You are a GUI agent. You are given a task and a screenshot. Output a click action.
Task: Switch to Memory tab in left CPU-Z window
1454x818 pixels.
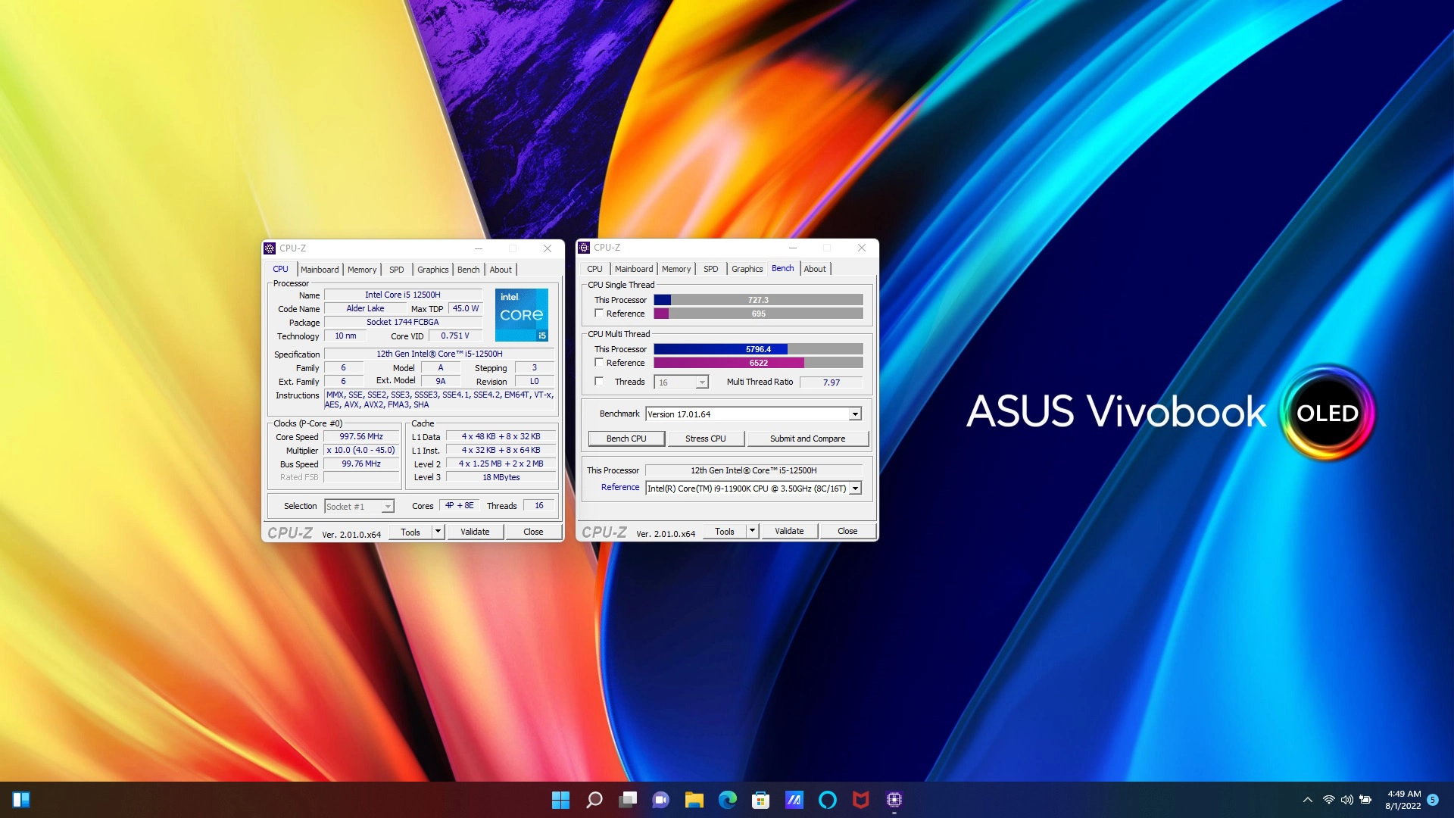361,270
